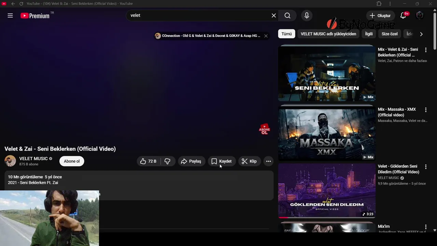This screenshot has width=437, height=246.
Task: Open account avatar menu
Action: click(420, 15)
